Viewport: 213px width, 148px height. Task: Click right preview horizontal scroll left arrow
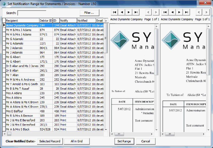point(163,134)
